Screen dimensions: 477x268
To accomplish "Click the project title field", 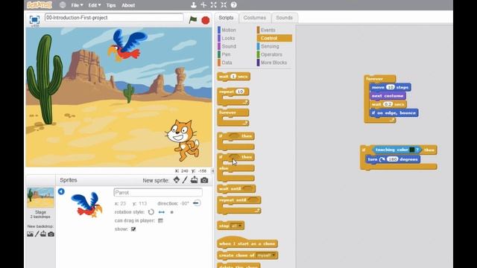I will click(114, 18).
